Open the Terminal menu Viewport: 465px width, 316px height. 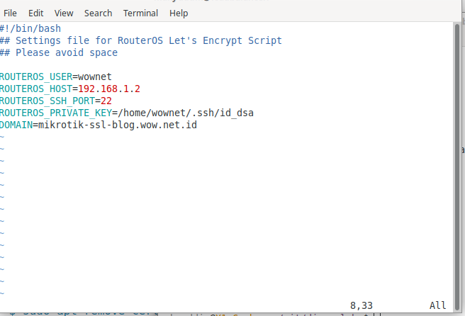[x=140, y=13]
